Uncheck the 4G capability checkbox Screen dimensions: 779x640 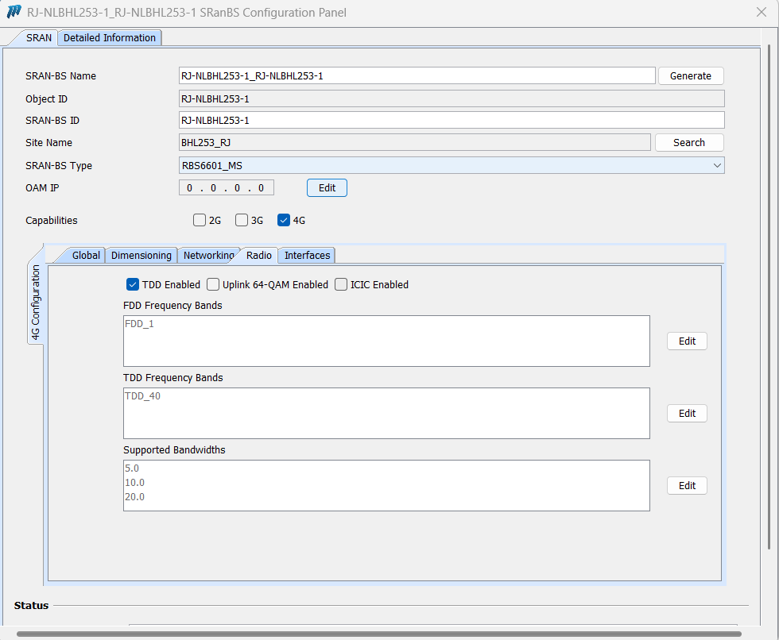pos(284,220)
